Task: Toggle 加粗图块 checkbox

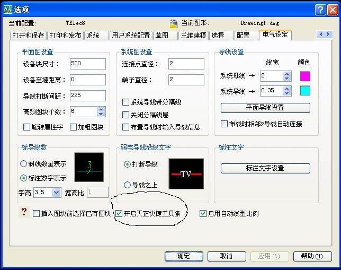Action: 73,127
